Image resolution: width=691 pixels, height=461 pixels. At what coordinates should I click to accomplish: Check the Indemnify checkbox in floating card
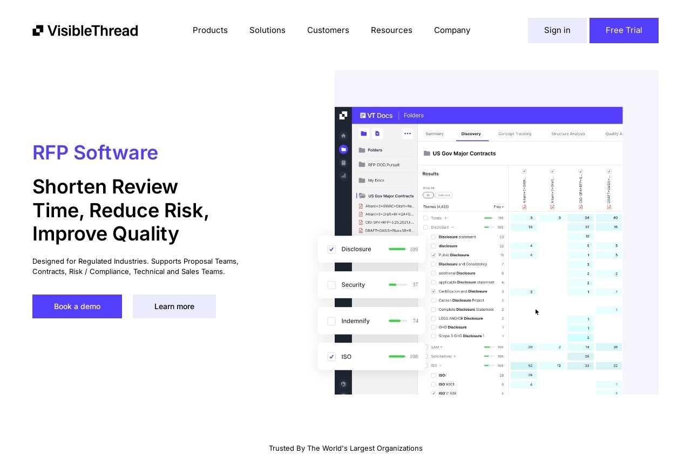331,321
